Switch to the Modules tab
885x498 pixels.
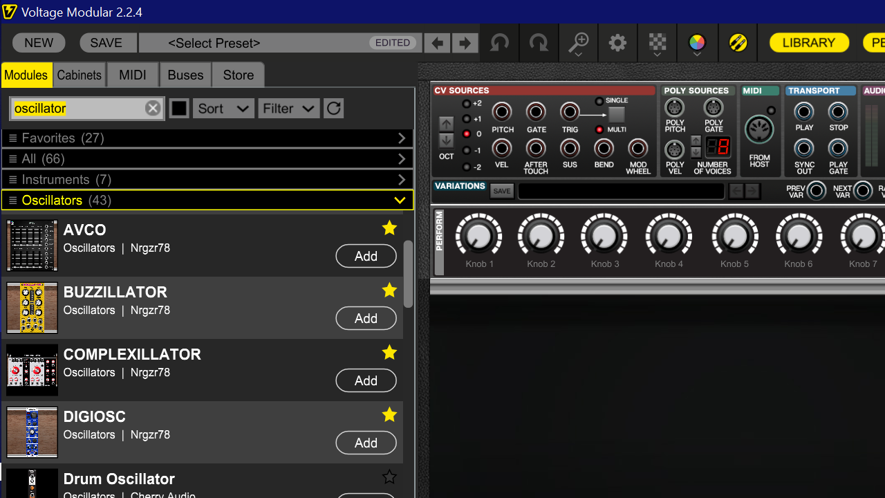point(26,75)
